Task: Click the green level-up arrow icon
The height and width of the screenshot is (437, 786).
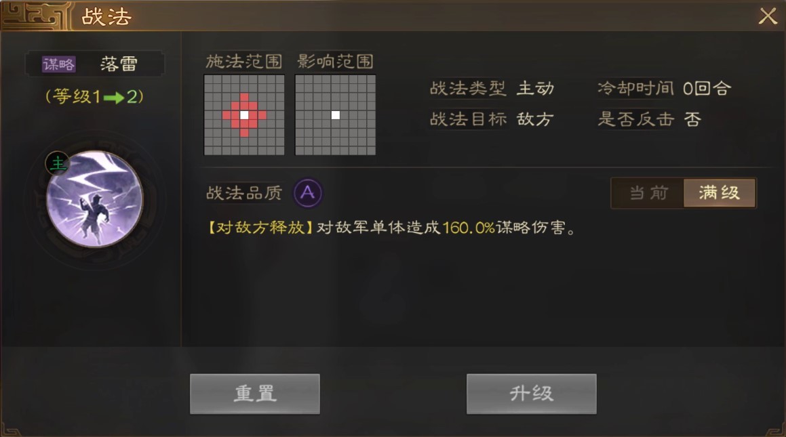Action: pos(114,97)
